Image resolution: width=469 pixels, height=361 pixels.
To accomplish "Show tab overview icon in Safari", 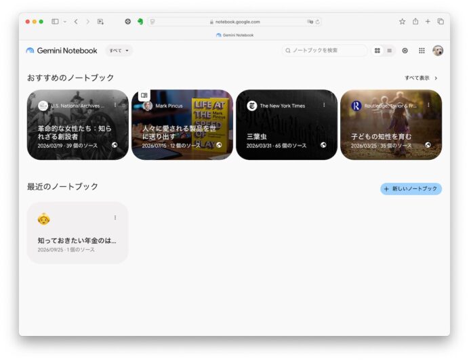I will tap(441, 22).
